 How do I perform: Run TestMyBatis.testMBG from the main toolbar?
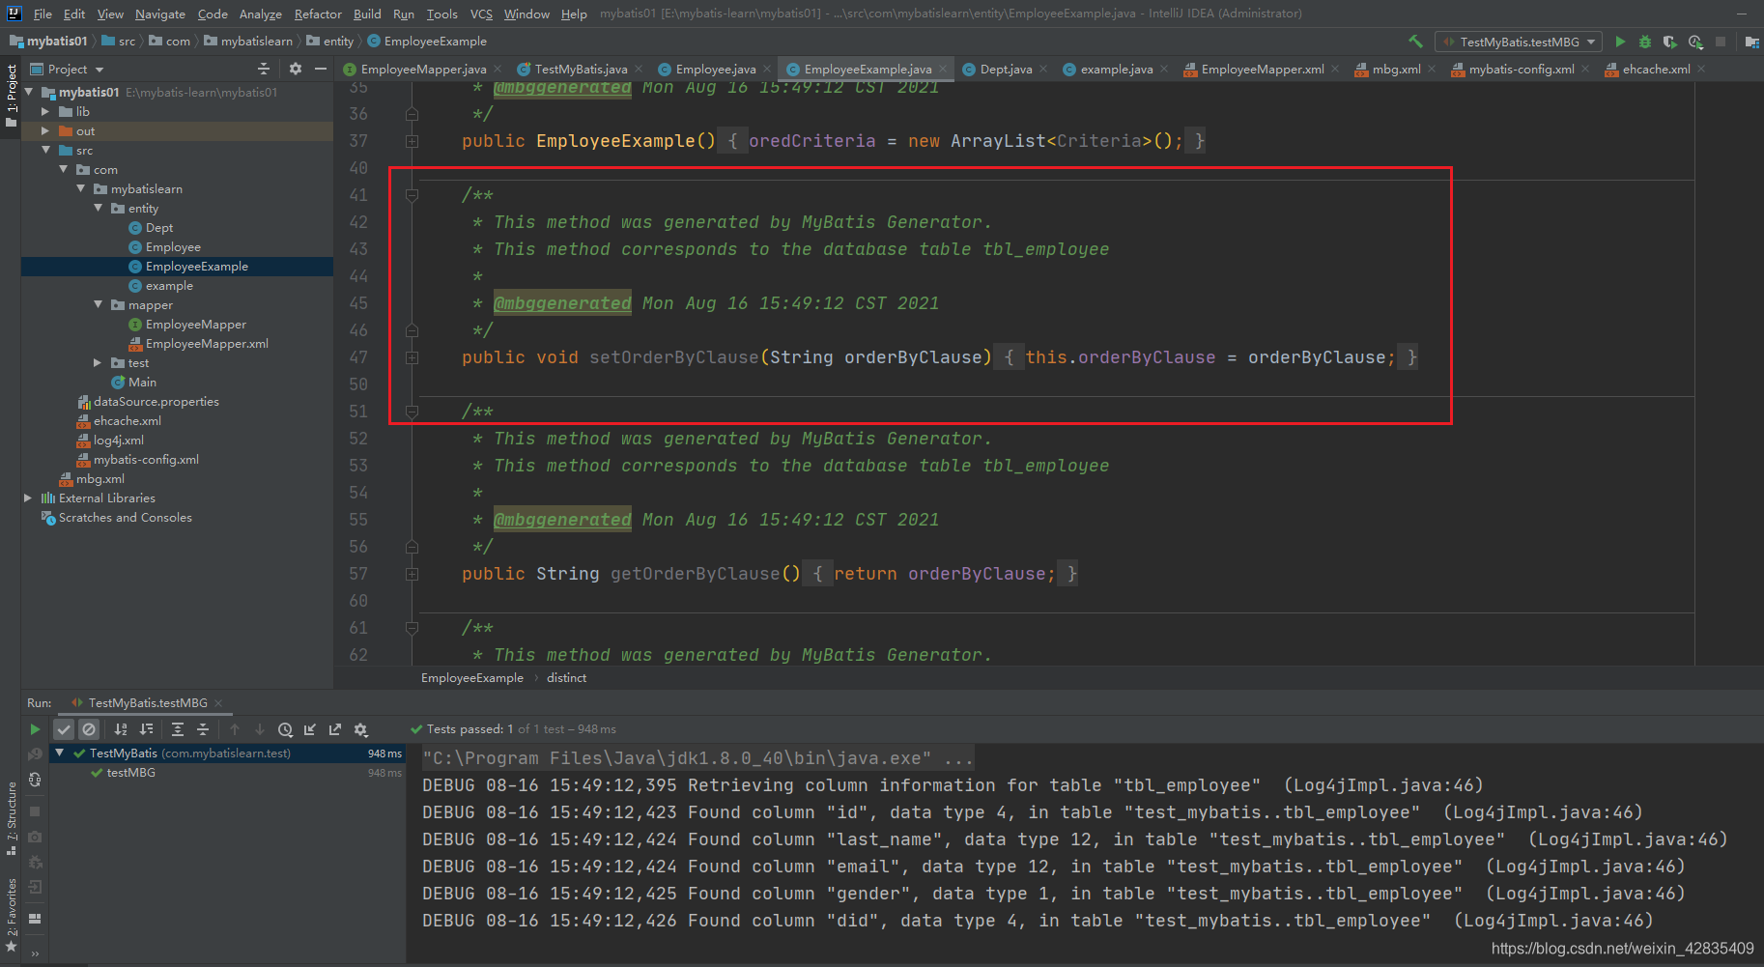click(1620, 42)
